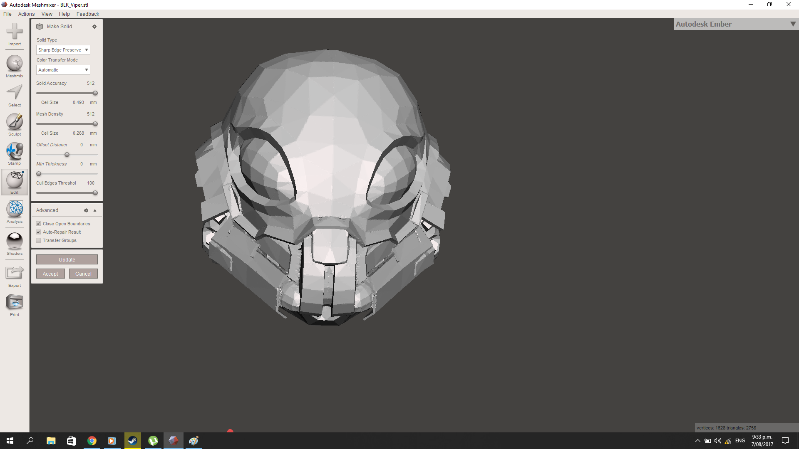The width and height of the screenshot is (799, 449).
Task: Show hidden system tray icons
Action: [x=698, y=441]
